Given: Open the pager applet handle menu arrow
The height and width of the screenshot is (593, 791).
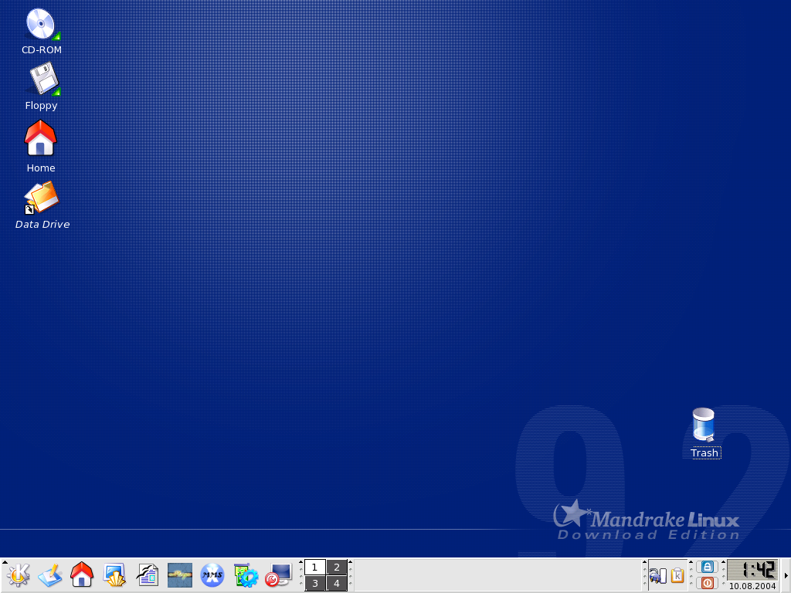Looking at the screenshot, I should 301,562.
